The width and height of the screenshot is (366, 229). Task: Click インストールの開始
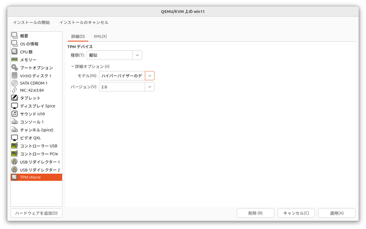[31, 22]
